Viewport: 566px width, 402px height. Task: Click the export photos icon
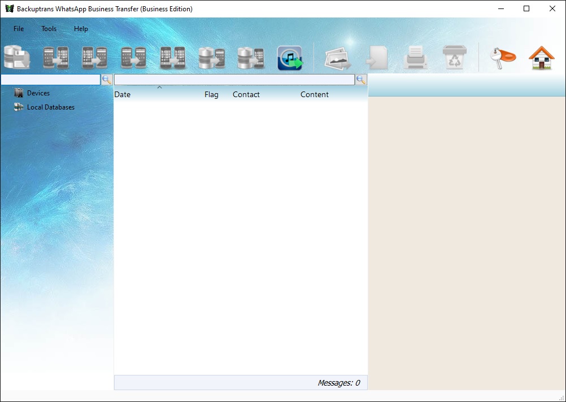click(337, 59)
